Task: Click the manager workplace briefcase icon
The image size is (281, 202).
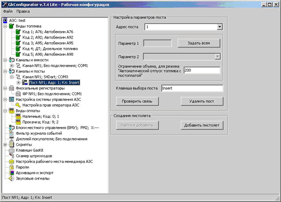Action: (x=11, y=161)
